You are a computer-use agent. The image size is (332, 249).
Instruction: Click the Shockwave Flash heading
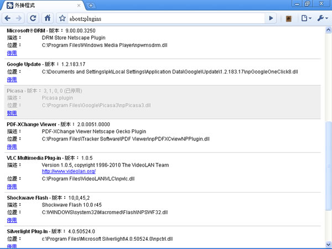[27, 198]
